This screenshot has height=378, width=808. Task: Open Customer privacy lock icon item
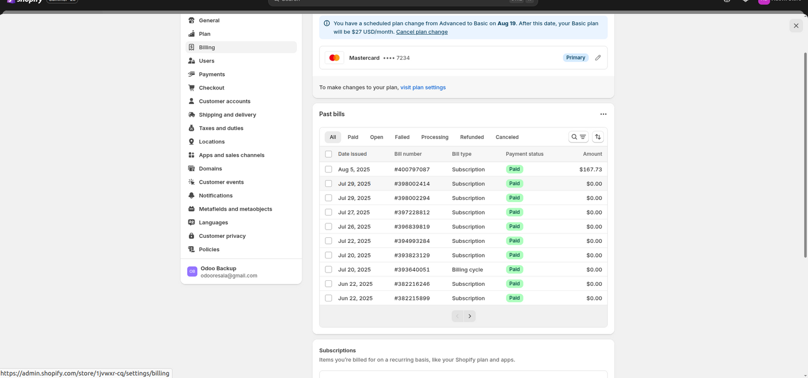coord(222,236)
